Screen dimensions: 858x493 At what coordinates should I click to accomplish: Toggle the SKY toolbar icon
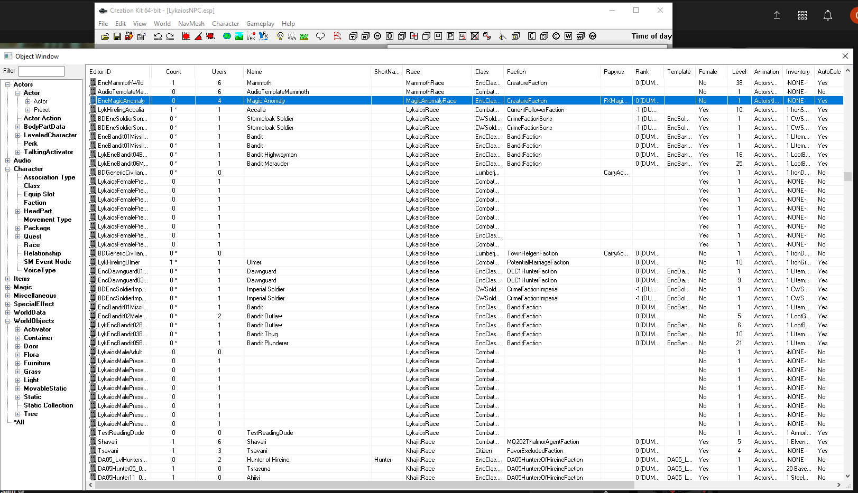point(292,36)
